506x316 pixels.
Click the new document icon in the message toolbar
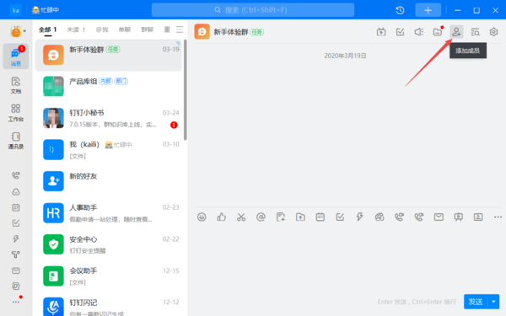pyautogui.click(x=281, y=217)
